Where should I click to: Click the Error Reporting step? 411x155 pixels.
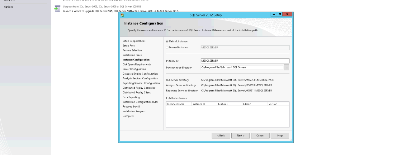click(x=131, y=97)
